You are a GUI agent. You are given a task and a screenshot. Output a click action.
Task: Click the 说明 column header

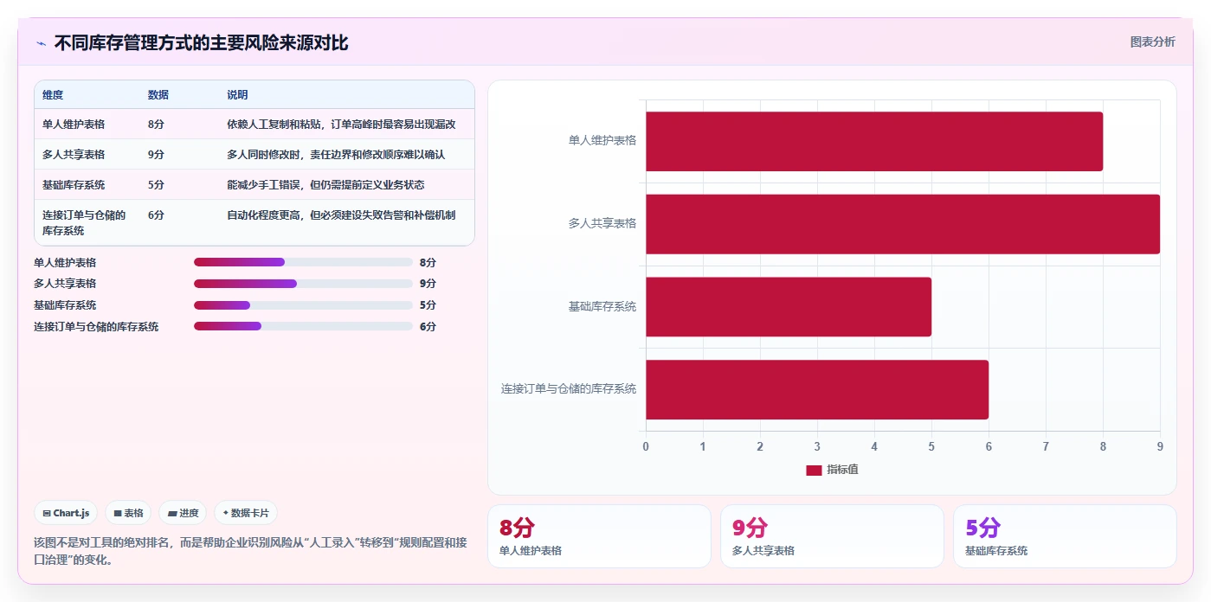pyautogui.click(x=237, y=95)
